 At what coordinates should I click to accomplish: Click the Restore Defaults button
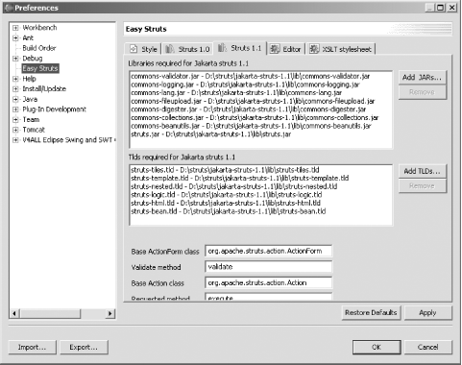[371, 312]
